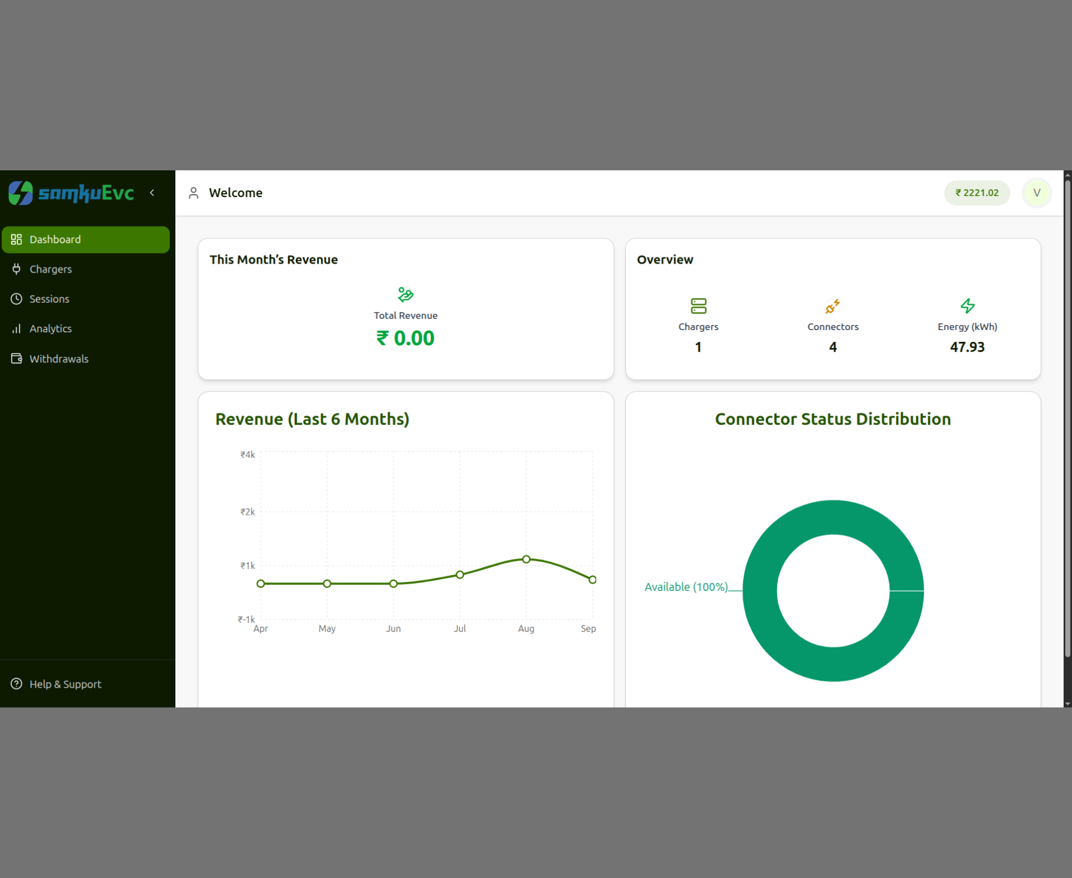Click the ₹ 2221.02 wallet balance button
This screenshot has height=878, width=1072.
point(977,193)
